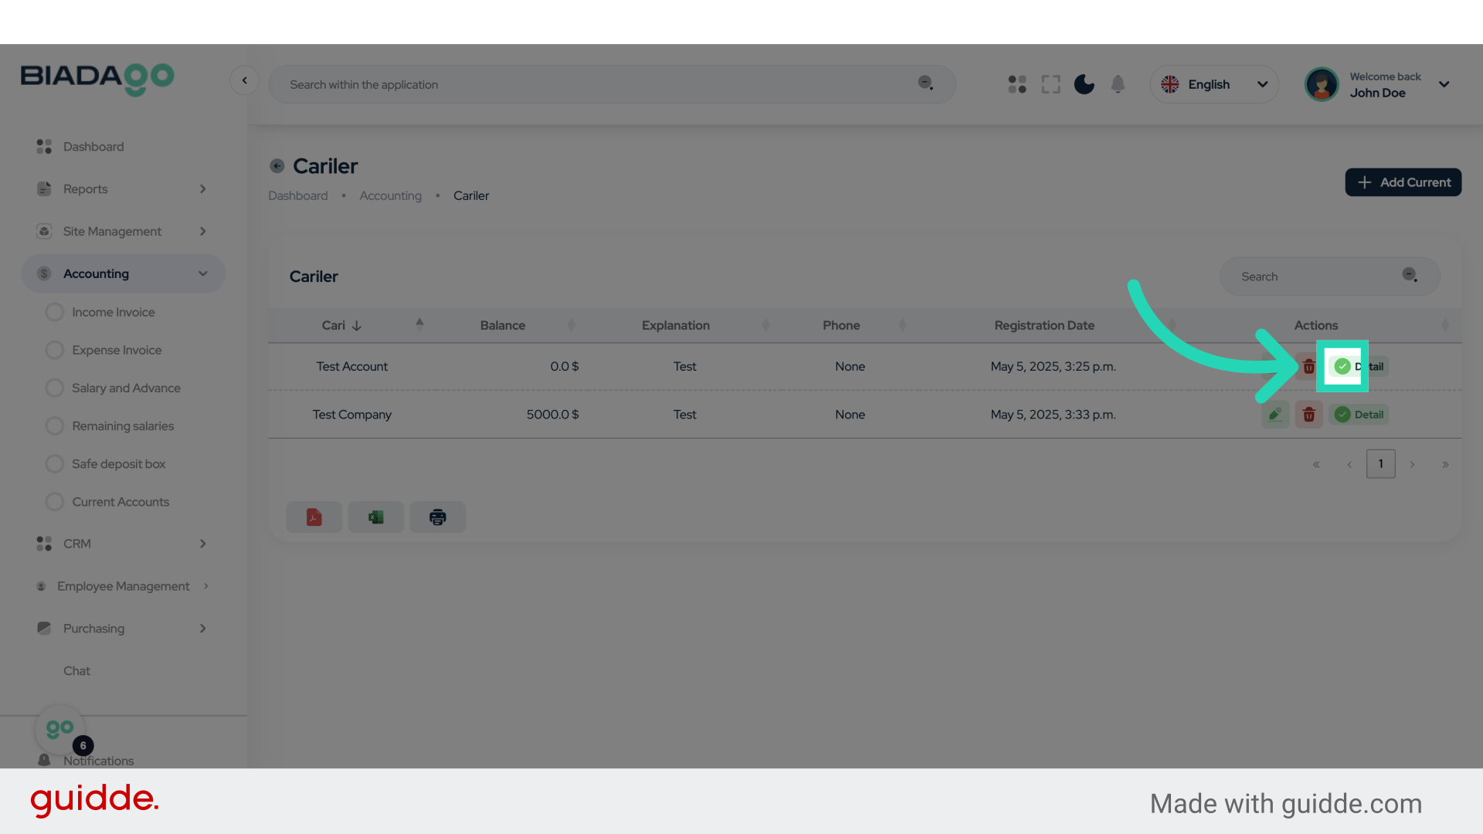Image resolution: width=1483 pixels, height=834 pixels.
Task: Export table to Excel spreadsheet
Action: [x=375, y=517]
